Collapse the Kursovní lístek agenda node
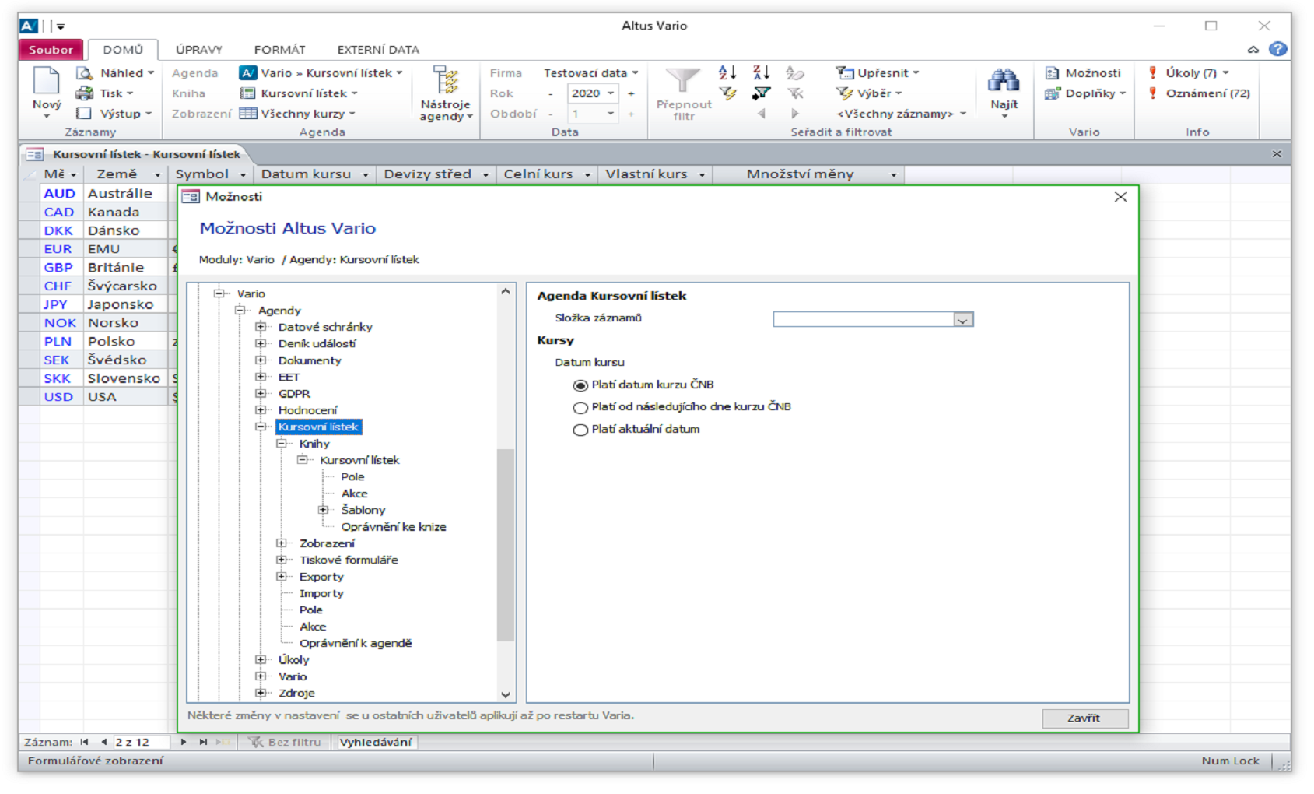 (261, 427)
